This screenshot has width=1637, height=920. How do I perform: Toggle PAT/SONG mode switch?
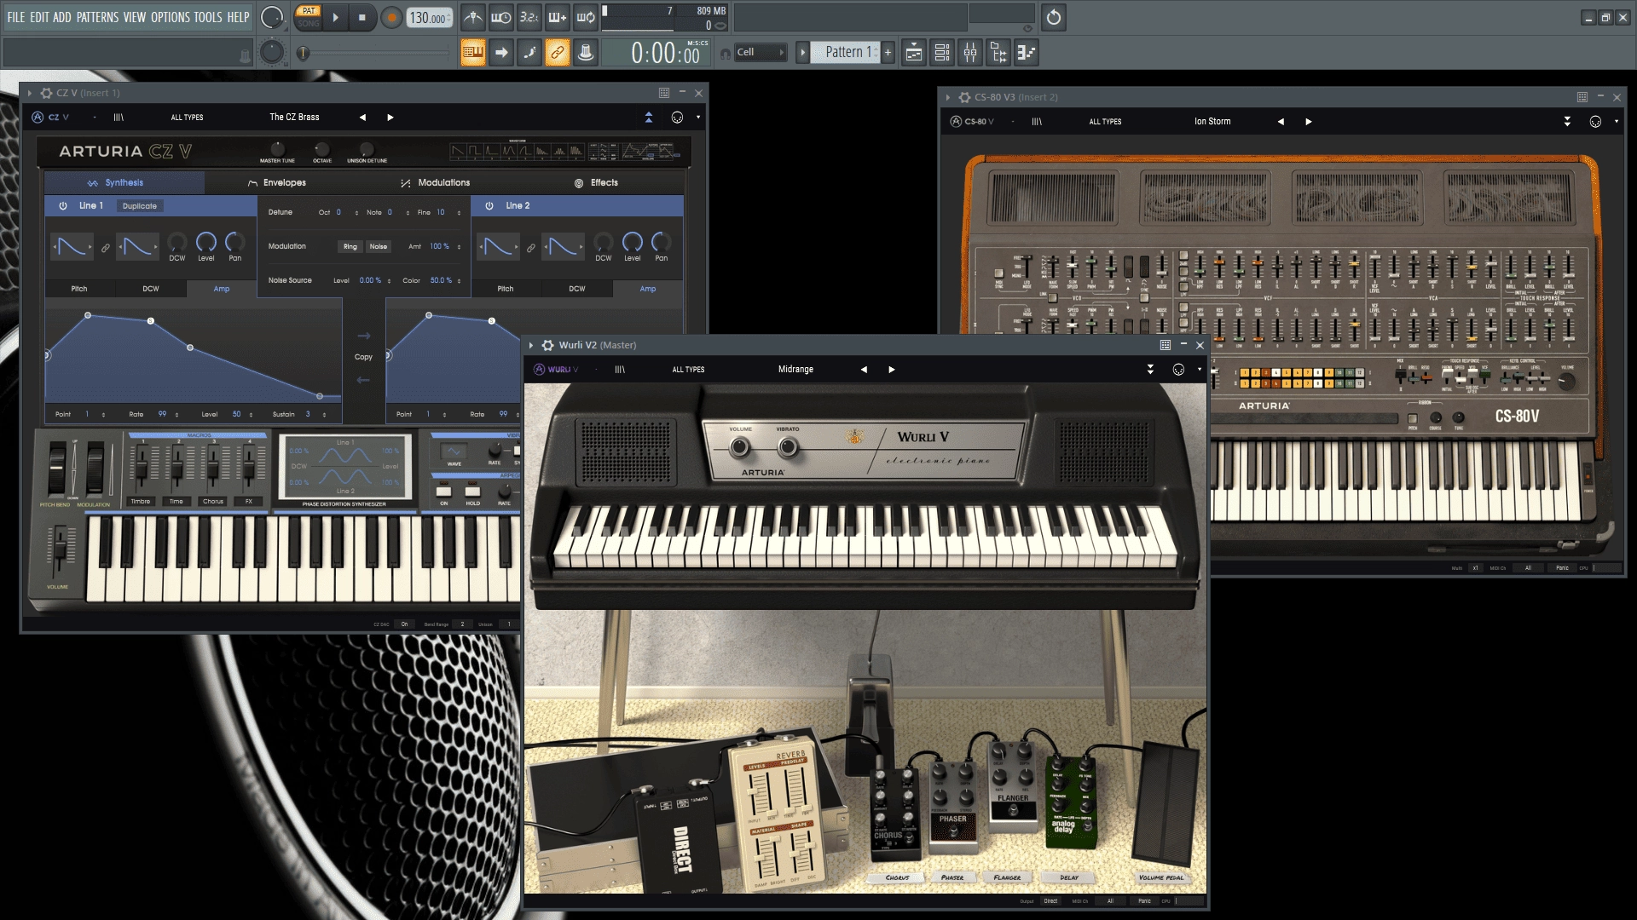(309, 17)
